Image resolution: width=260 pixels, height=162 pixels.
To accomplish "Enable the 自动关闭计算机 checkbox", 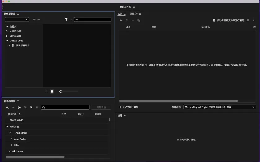I will pyautogui.click(x=120, y=107).
